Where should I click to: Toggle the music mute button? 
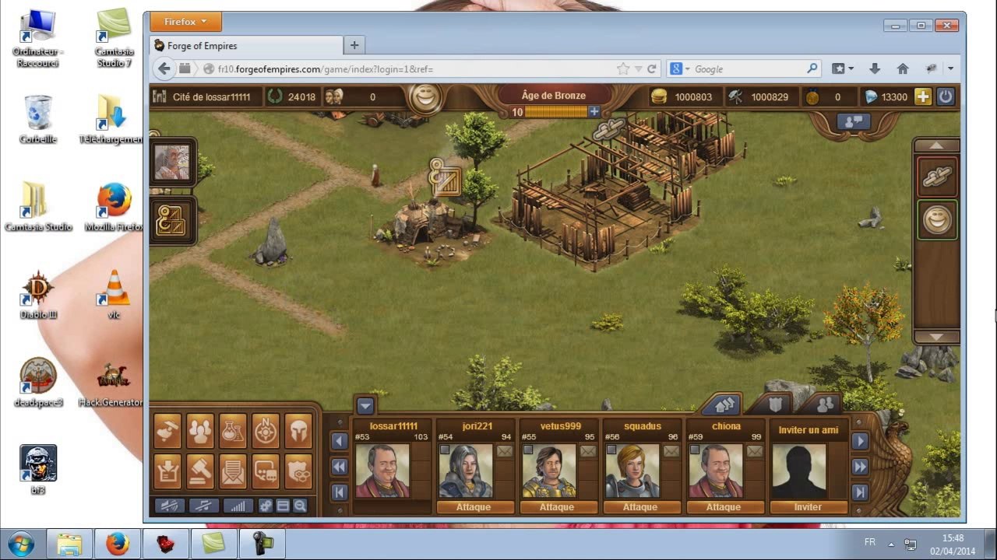pos(204,506)
